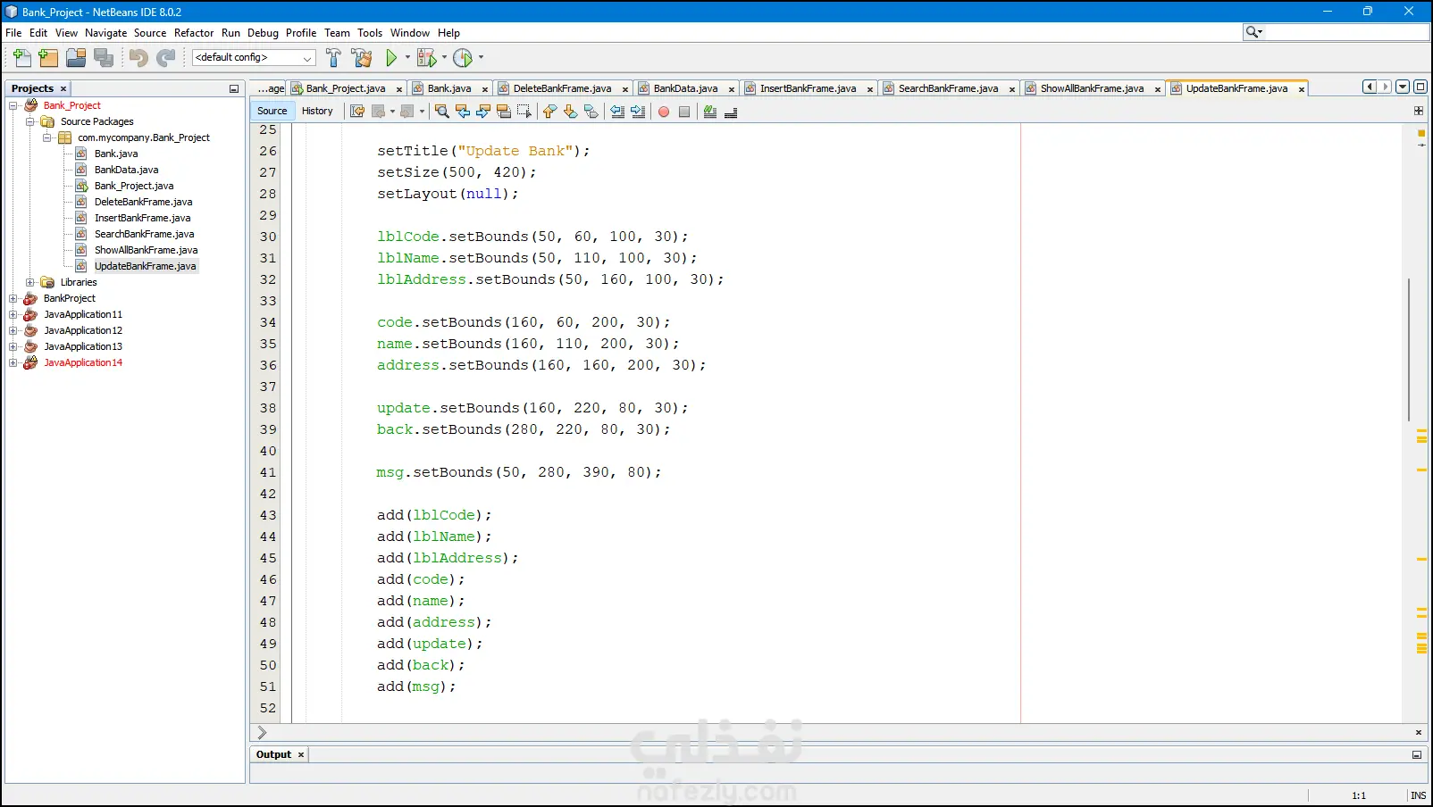Click in the Search input field
Viewport: 1433px width, 807px height.
point(1346,32)
